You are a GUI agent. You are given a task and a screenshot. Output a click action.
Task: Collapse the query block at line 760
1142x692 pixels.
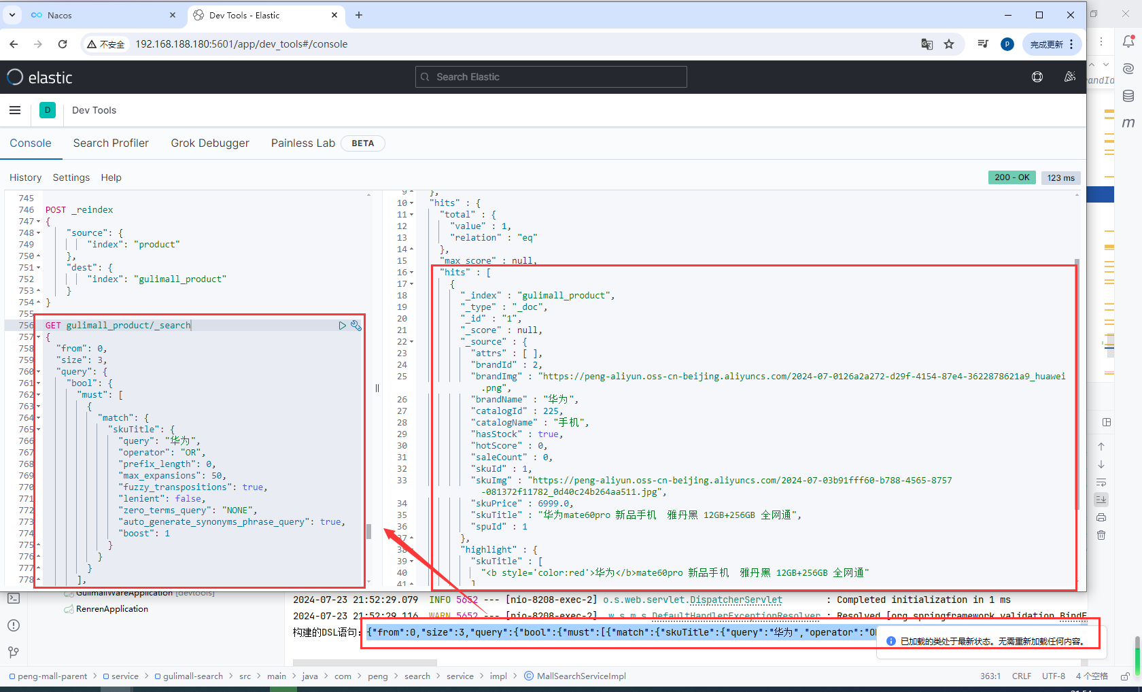click(38, 372)
